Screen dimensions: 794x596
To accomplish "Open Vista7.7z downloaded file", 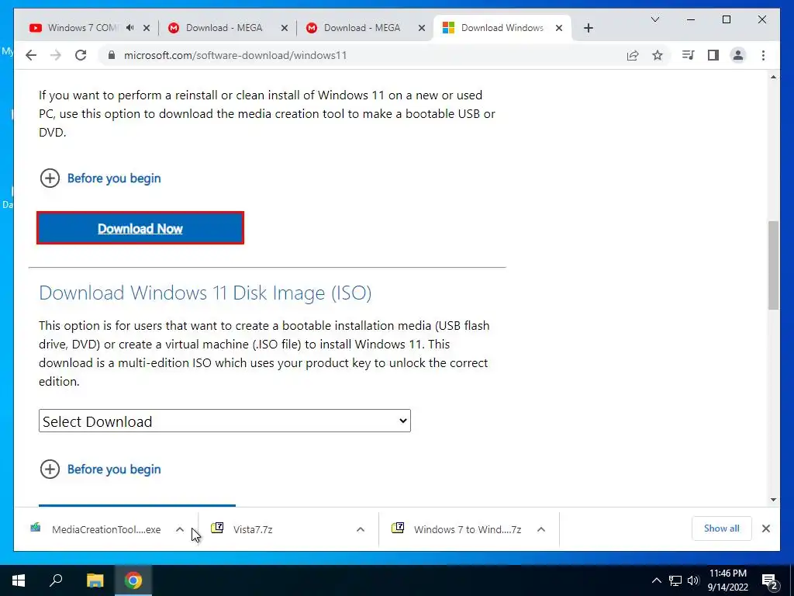I will pos(254,529).
